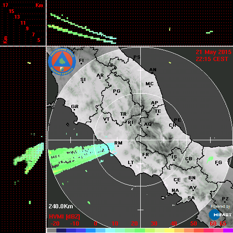Viewport: 233px width, 233px height.
Task: Click the SA city marker on the map
Action: pos(191,199)
